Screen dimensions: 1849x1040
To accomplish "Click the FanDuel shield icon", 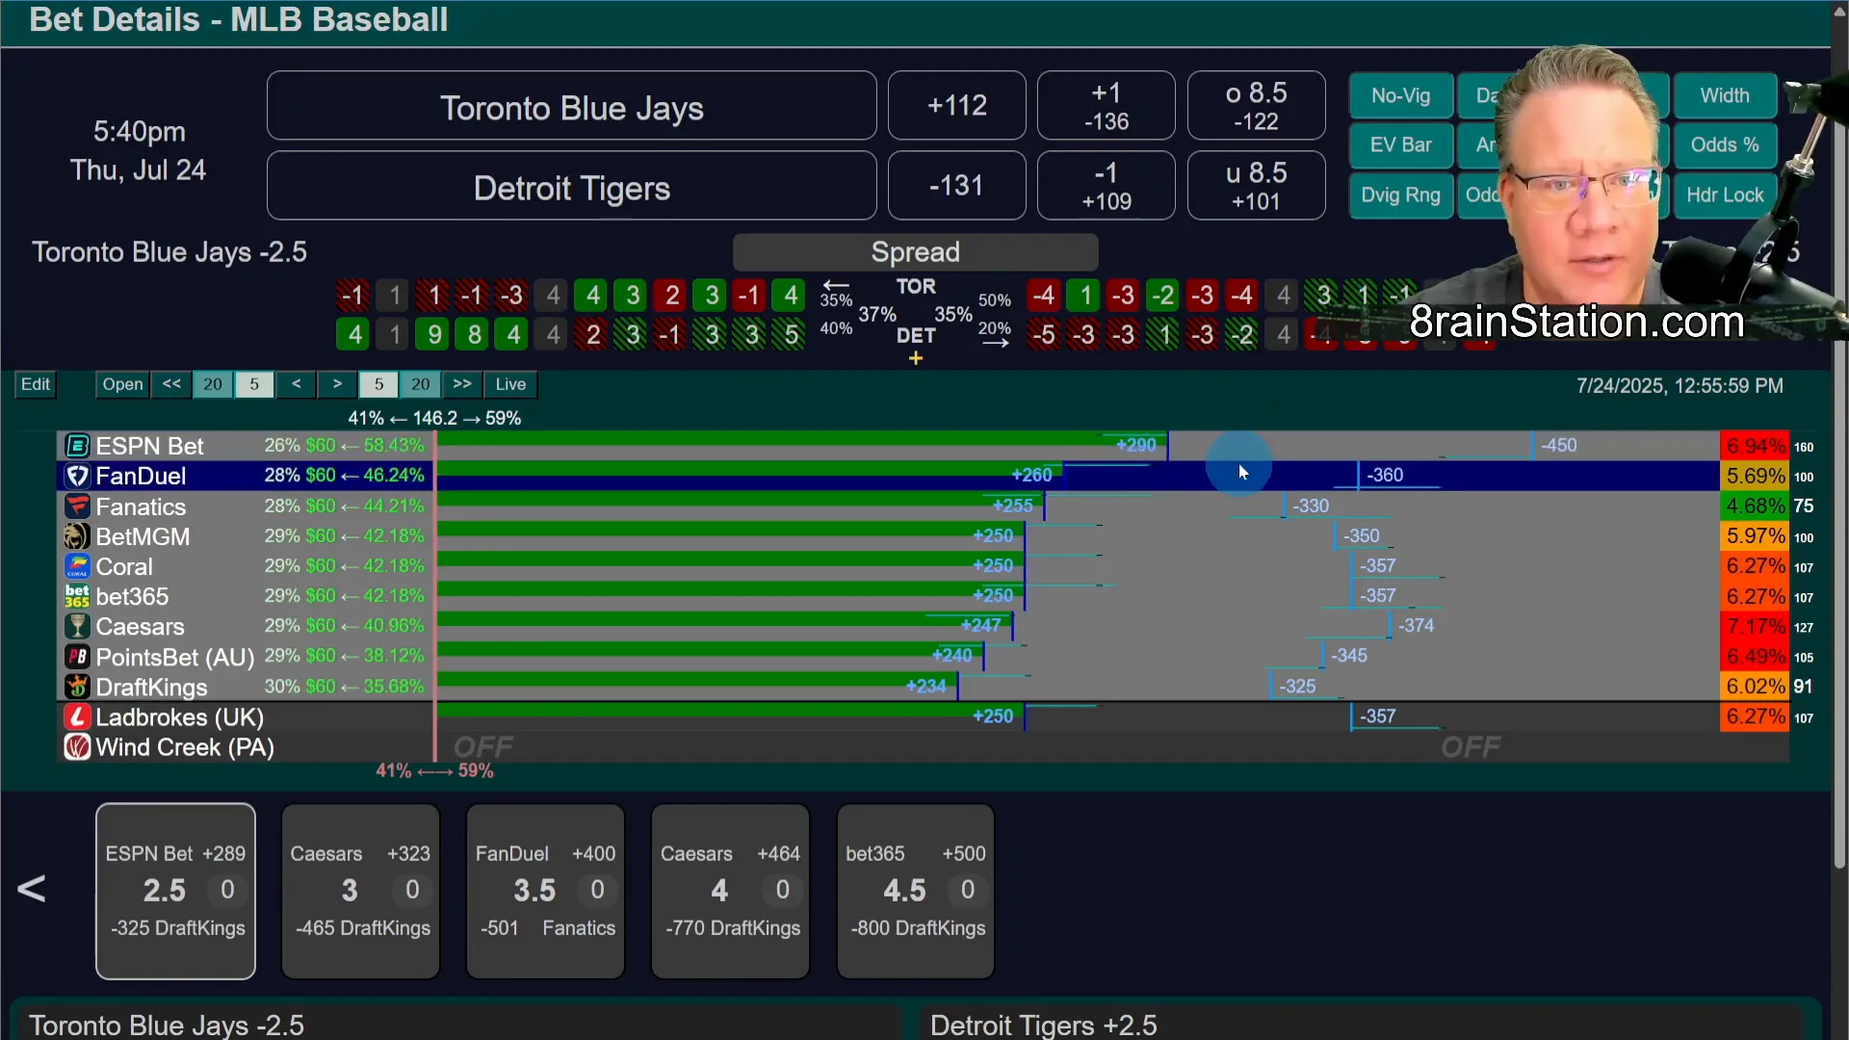I will [x=77, y=476].
